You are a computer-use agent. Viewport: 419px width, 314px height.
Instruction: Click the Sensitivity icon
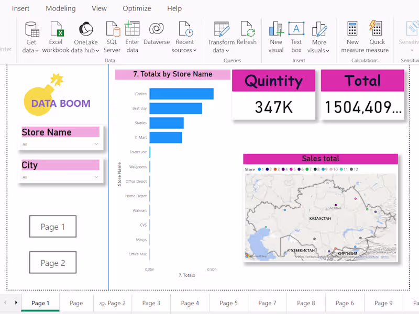(x=412, y=29)
